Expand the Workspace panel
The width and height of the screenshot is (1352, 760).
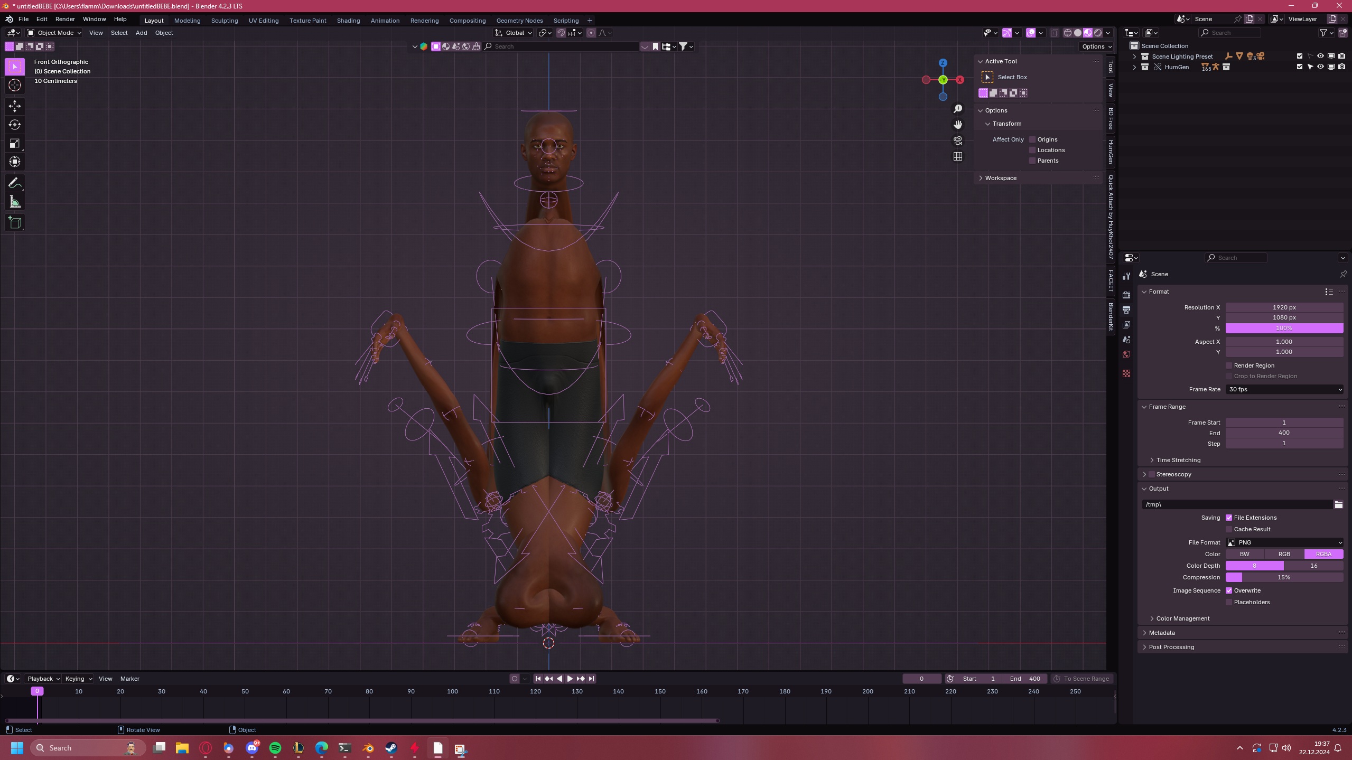[1000, 178]
